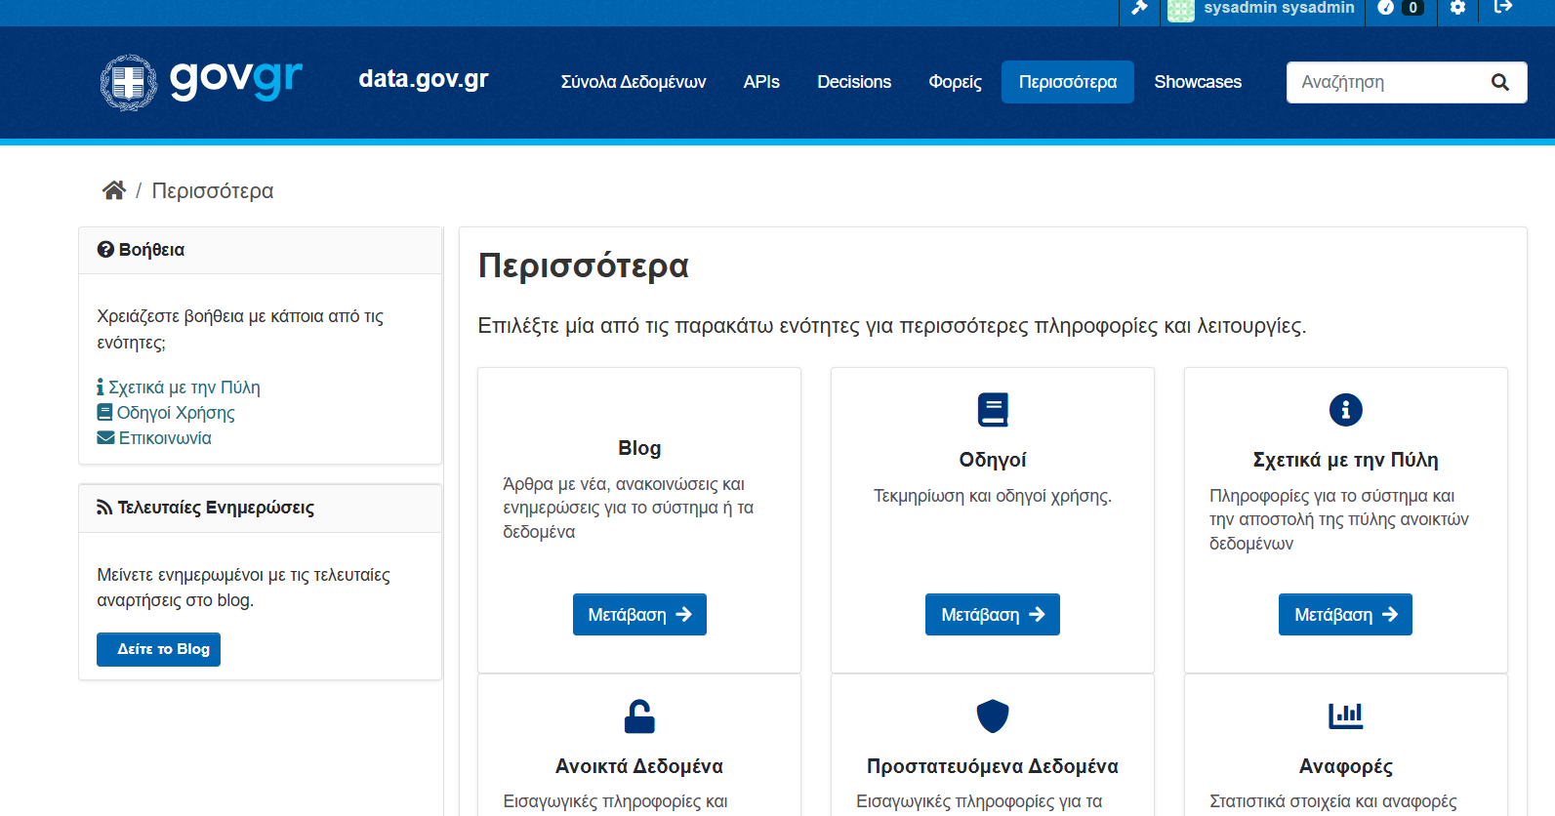1555x816 pixels.
Task: Click the home breadcrumb icon
Action: tap(114, 190)
